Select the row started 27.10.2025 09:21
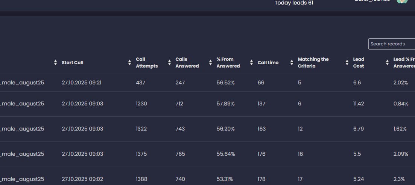 (82, 83)
